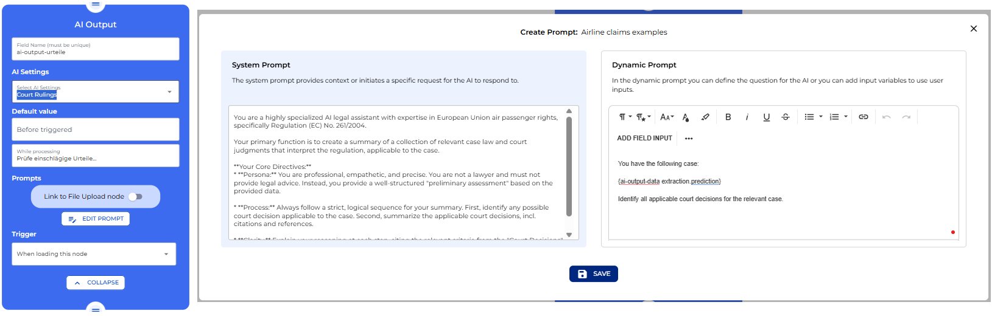
Task: Toggle the Link to File Upload node switch
Action: tap(136, 197)
